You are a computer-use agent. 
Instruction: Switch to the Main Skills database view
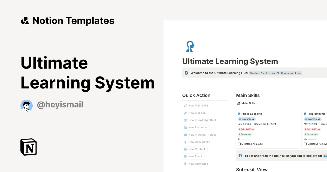point(246,103)
